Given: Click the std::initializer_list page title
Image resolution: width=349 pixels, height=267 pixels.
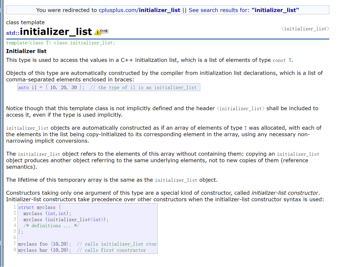Looking at the screenshot, I should (x=49, y=32).
